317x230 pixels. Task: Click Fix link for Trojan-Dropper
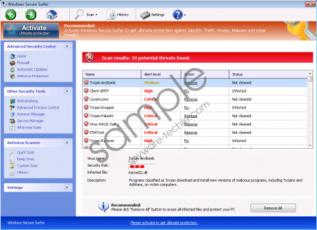(x=186, y=108)
